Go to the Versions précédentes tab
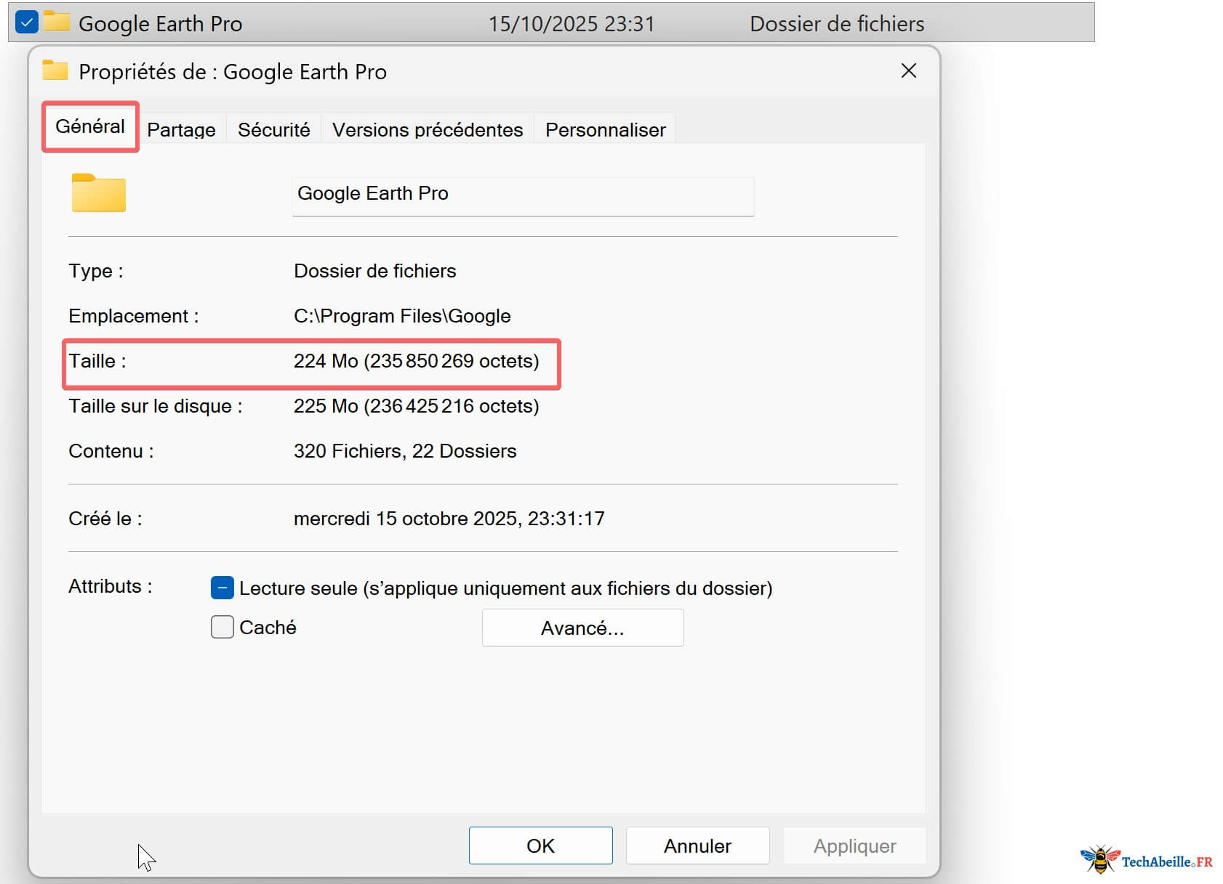The width and height of the screenshot is (1223, 884). tap(428, 130)
